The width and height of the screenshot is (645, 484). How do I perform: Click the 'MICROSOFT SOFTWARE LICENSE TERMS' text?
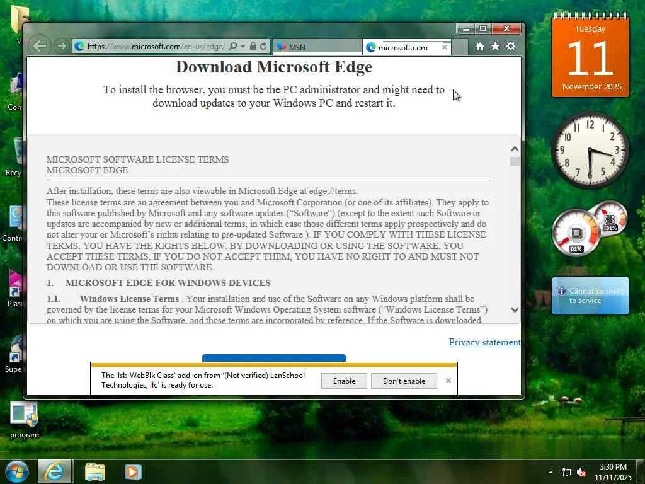click(x=137, y=159)
